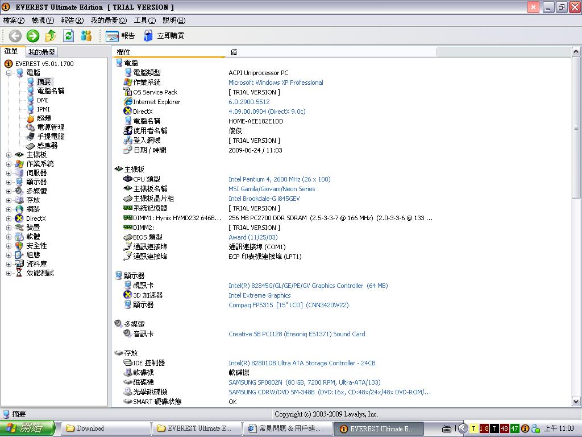
Task: Expand the 安全性 tree node
Action: (x=9, y=246)
